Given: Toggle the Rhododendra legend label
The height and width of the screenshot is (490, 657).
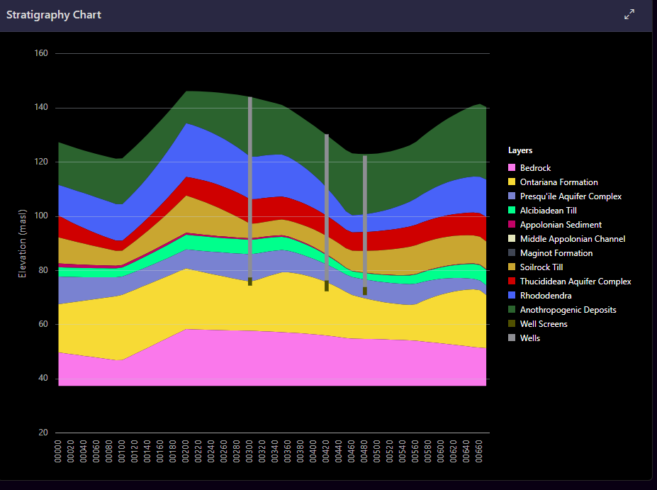Looking at the screenshot, I should coord(546,296).
